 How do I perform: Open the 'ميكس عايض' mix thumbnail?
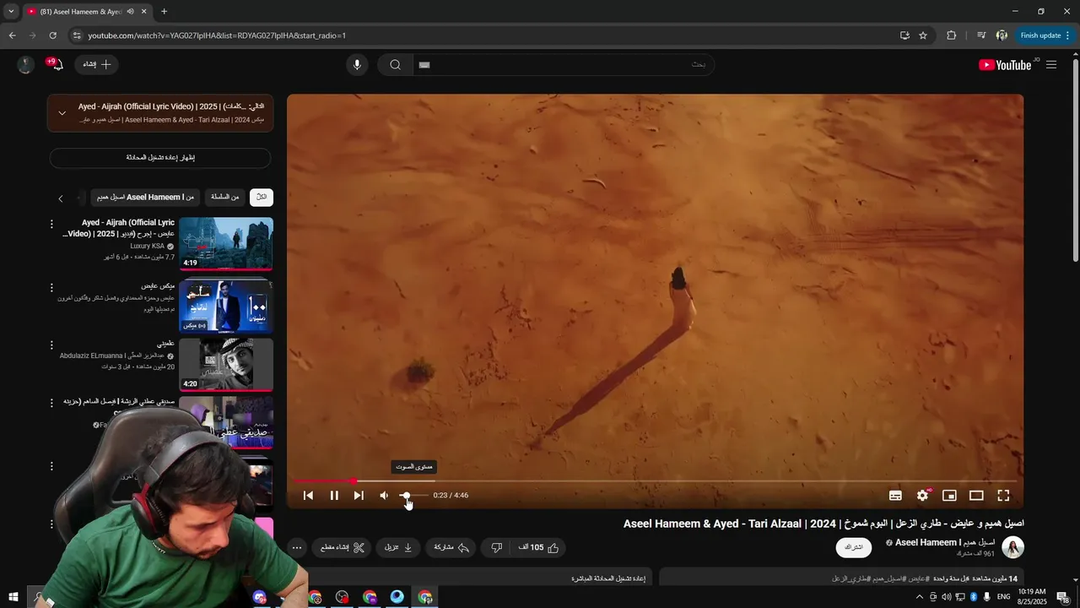coord(226,305)
